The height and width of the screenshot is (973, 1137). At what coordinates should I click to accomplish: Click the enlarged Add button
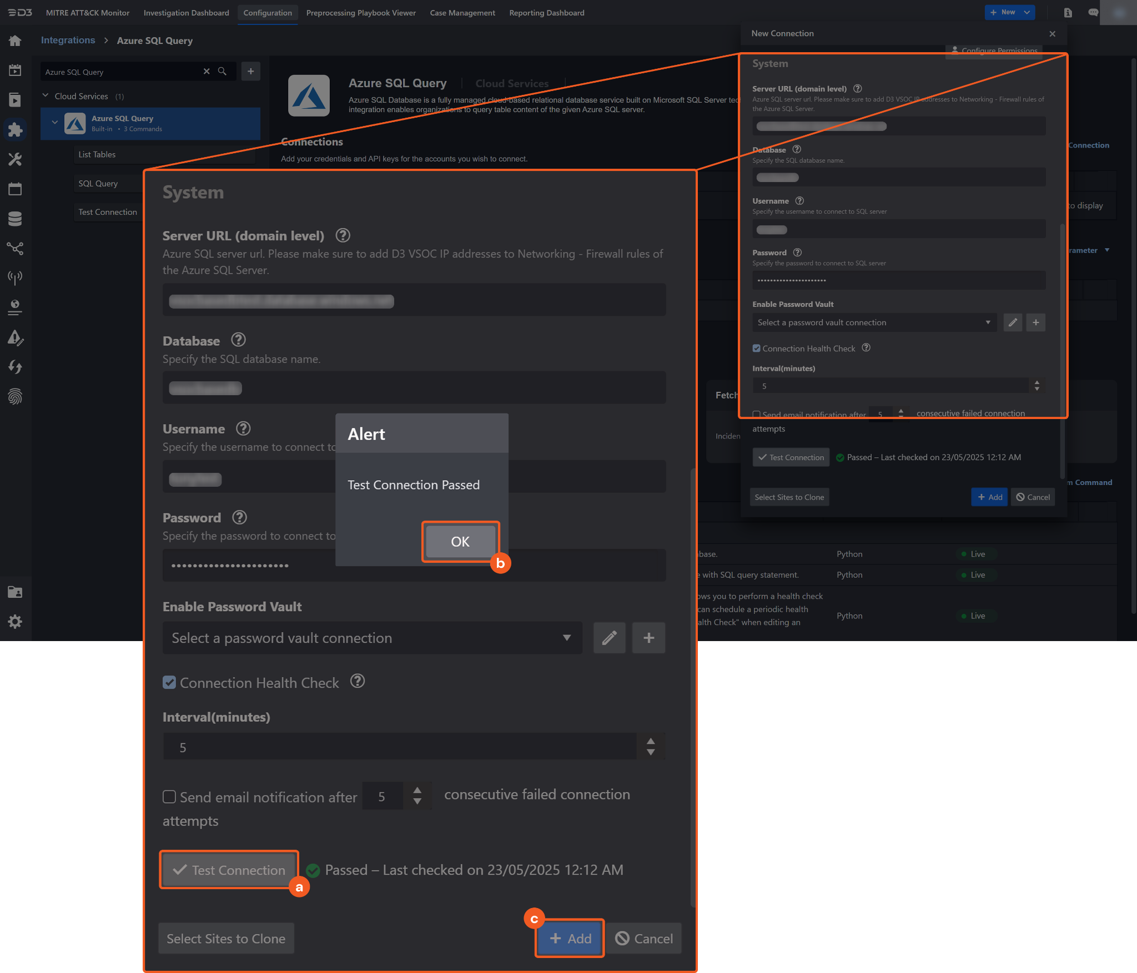point(570,938)
